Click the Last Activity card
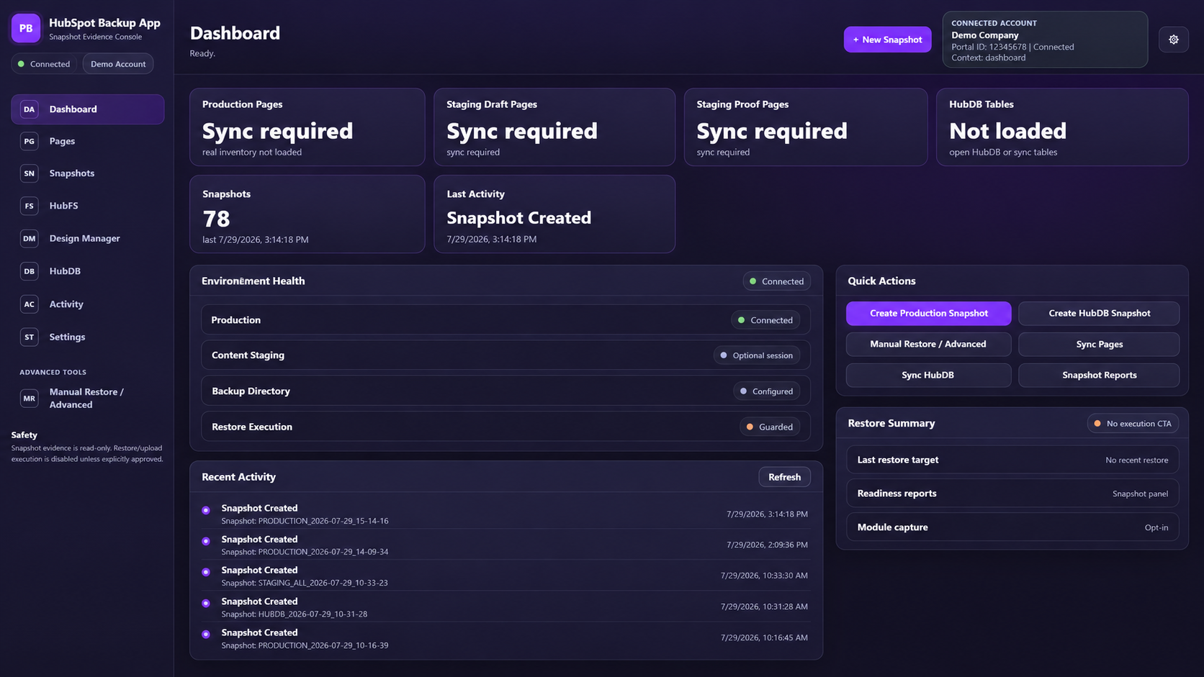The image size is (1204, 677). tap(554, 214)
